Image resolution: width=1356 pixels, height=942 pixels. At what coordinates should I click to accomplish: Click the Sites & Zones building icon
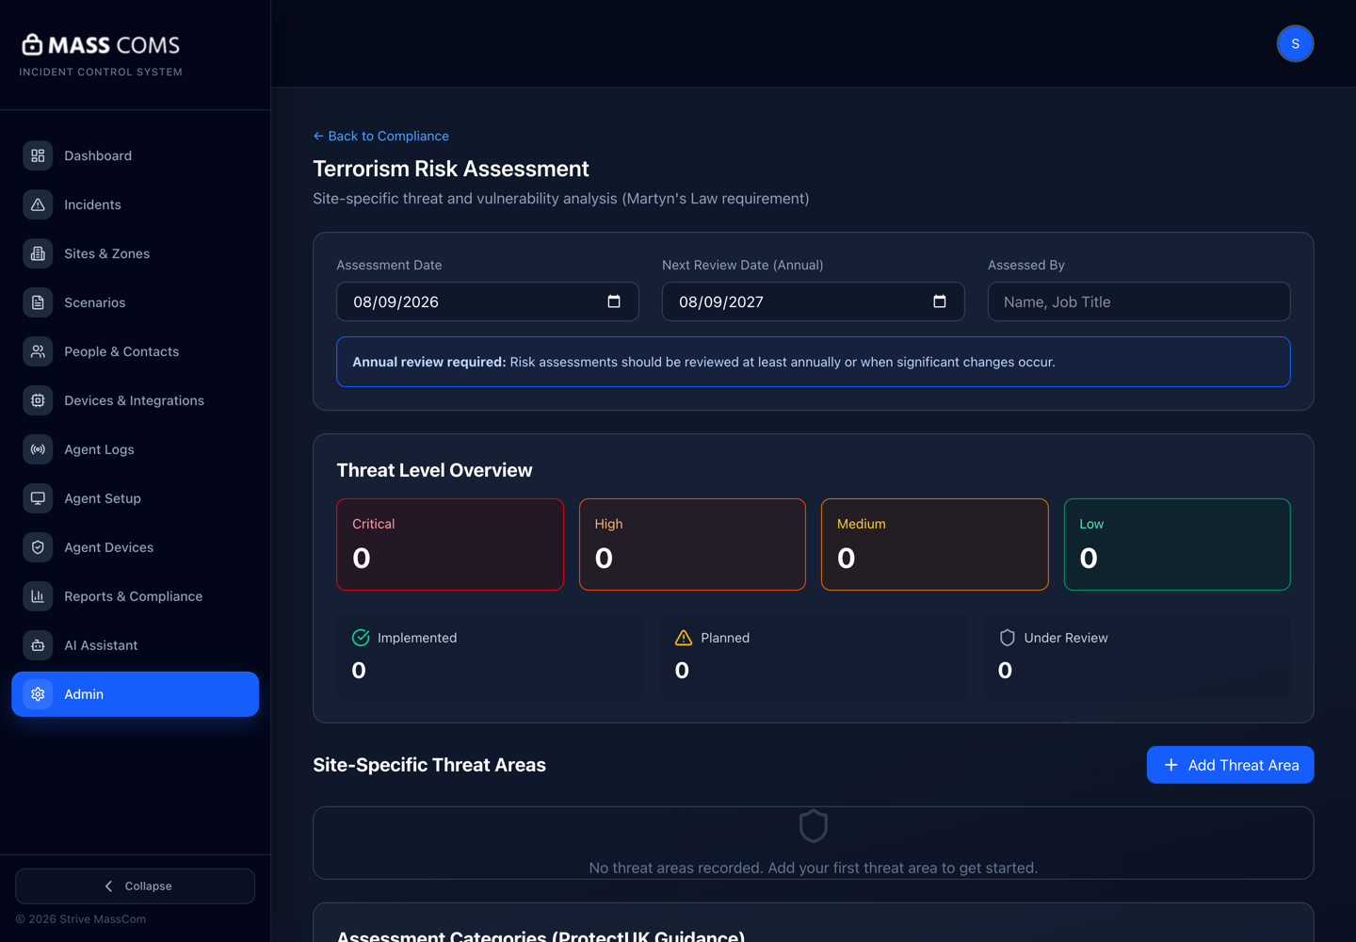tap(38, 253)
